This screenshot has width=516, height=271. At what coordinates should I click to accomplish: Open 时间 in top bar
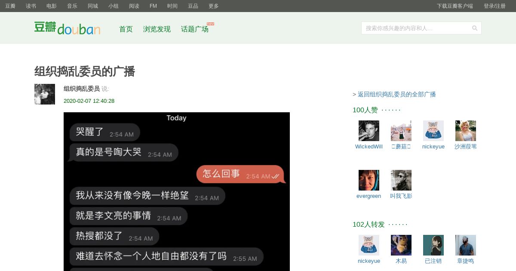pyautogui.click(x=172, y=6)
